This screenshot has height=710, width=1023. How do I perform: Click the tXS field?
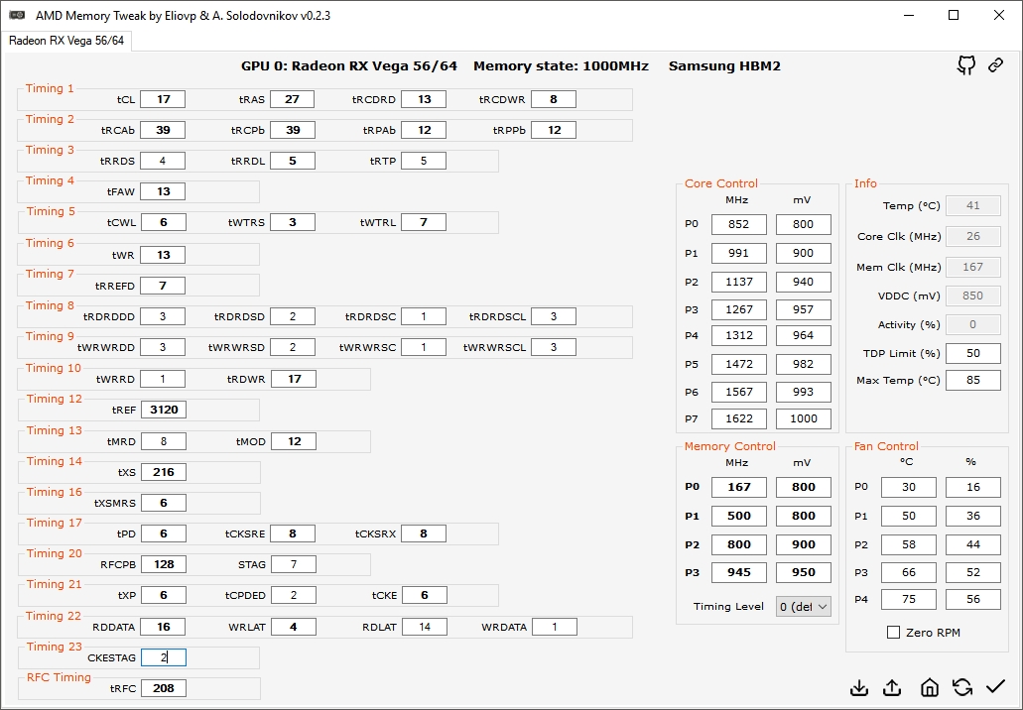point(163,472)
